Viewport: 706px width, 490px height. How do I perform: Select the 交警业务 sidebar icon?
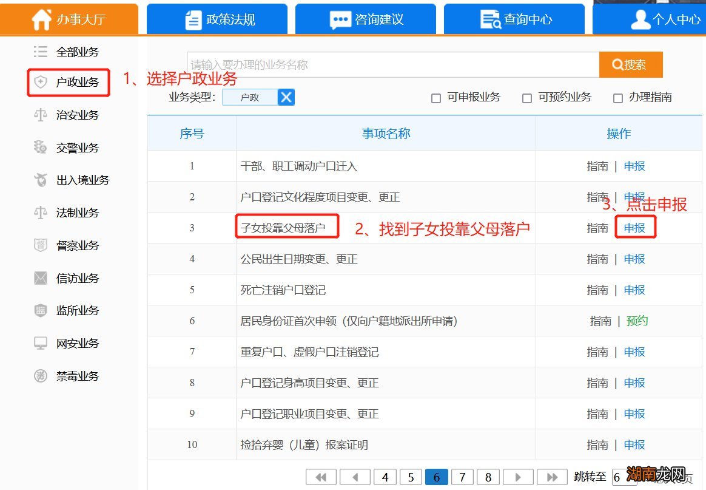(69, 147)
